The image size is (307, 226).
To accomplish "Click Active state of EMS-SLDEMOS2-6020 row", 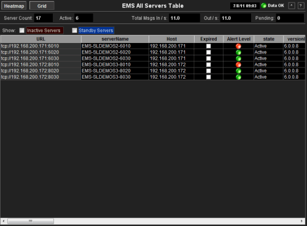I will tap(268, 52).
